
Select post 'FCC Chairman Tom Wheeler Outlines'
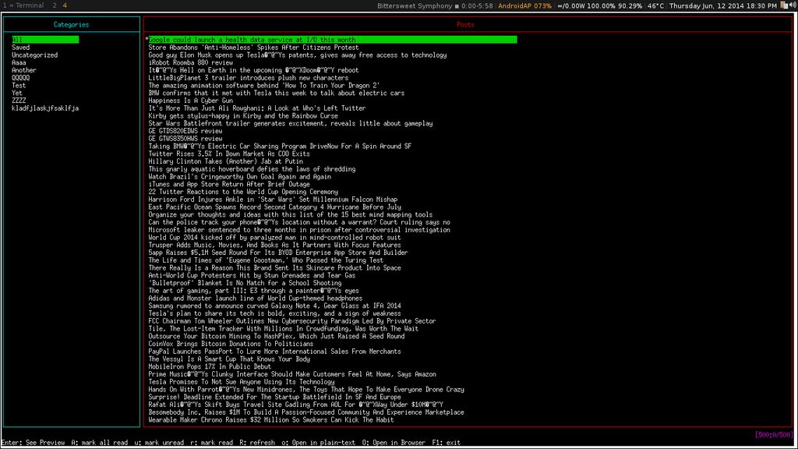[292, 321]
